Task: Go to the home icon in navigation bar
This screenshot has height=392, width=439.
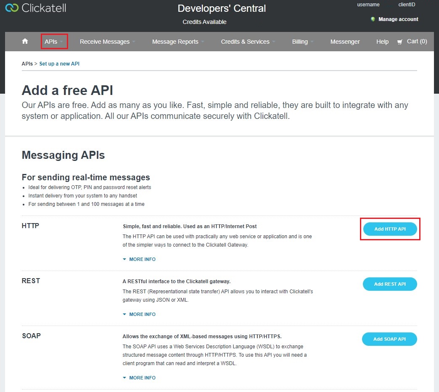Action: (x=25, y=41)
